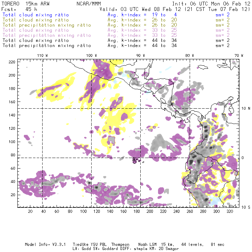Screen dimensions: 252x252
Task: Select the '260' tick on the horizontal axis
Action: pyautogui.click(x=190, y=211)
